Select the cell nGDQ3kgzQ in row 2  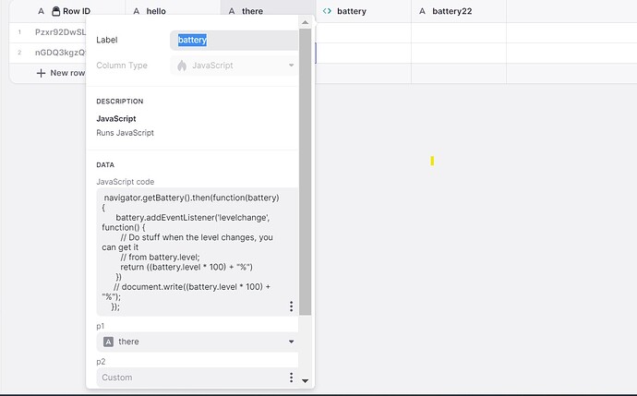60,53
